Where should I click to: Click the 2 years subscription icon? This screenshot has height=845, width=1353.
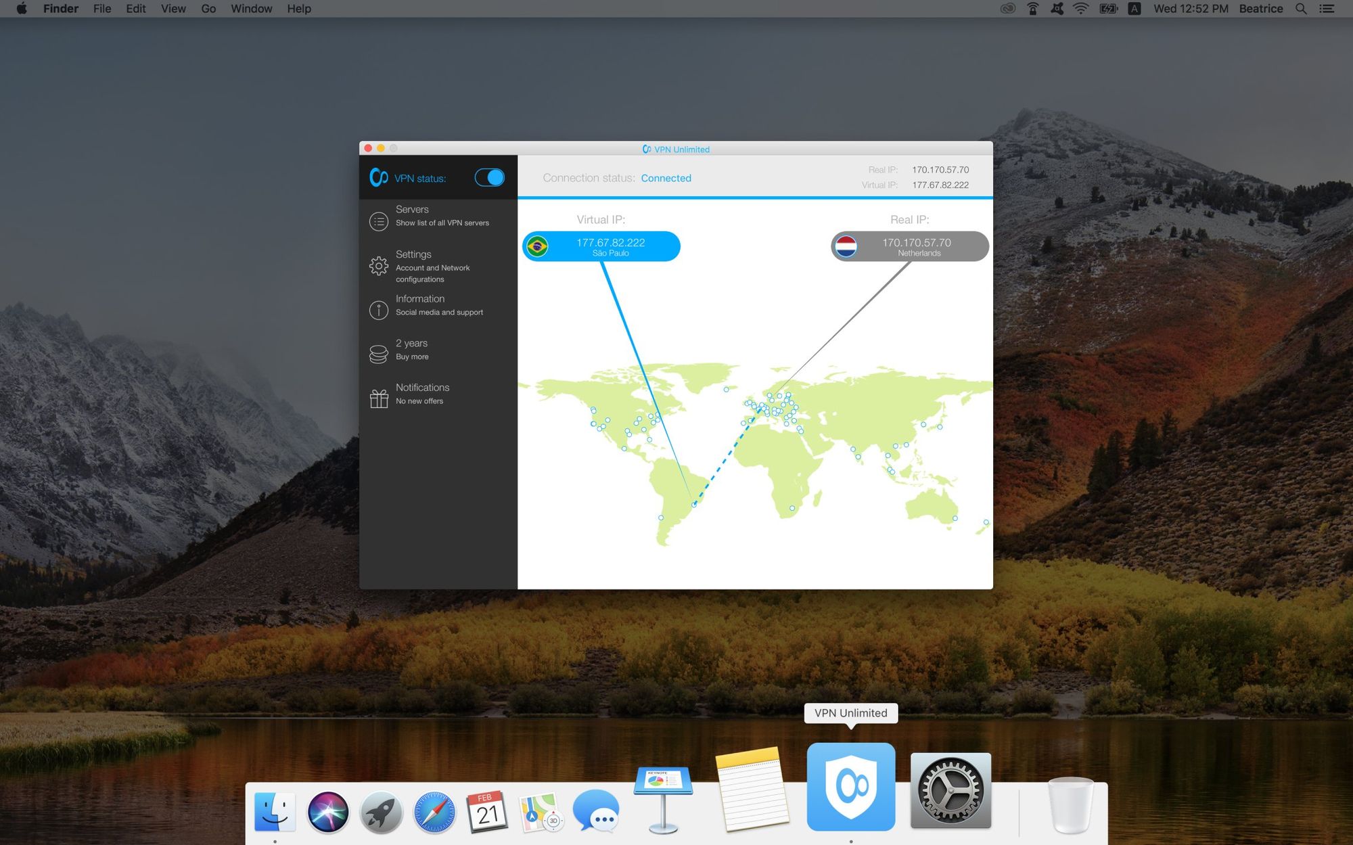(379, 351)
